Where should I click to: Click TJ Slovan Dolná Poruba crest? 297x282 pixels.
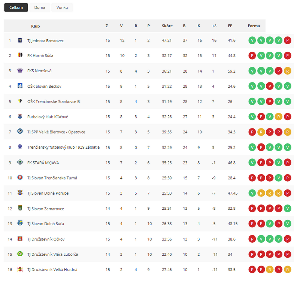pyautogui.click(x=20, y=192)
